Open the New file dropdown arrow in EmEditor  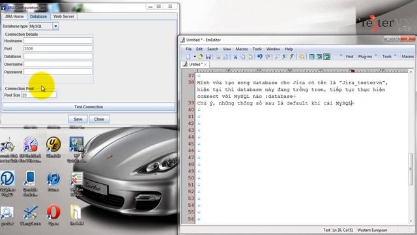tap(195, 57)
